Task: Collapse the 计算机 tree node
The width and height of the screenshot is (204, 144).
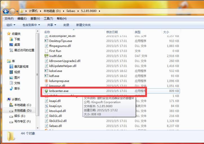Action: [5, 100]
